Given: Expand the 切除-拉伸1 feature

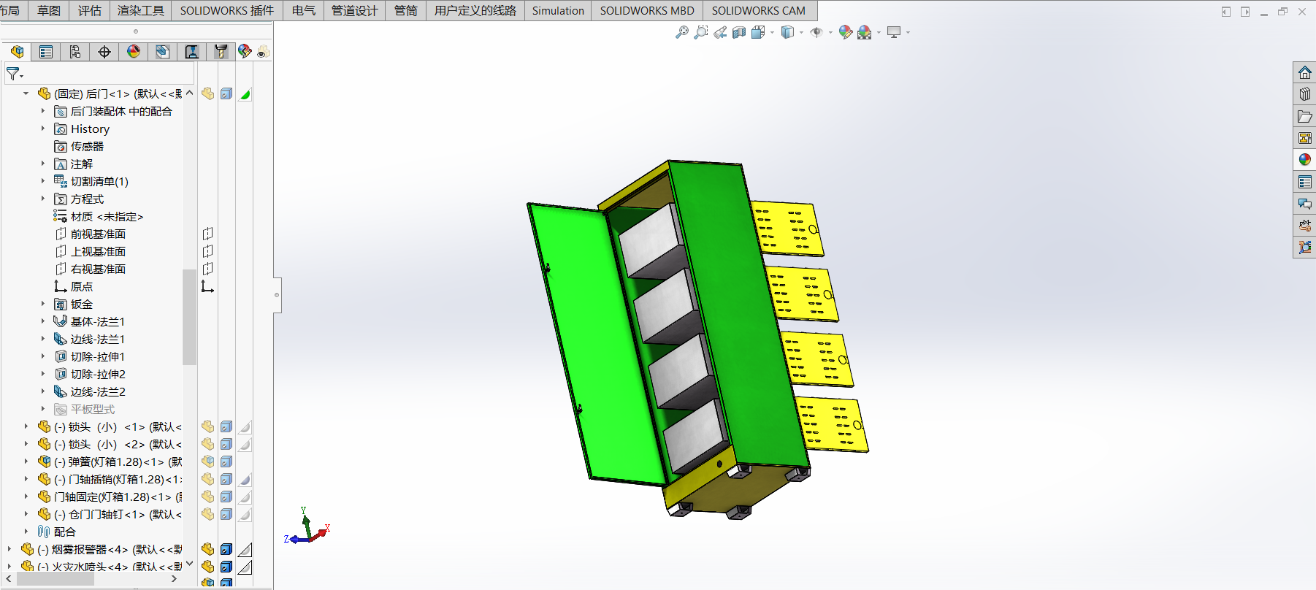Looking at the screenshot, I should click(x=43, y=356).
